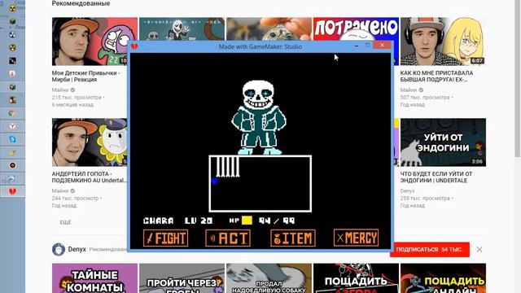This screenshot has width=521, height=293.
Task: Subscribe with the red ПОДПИСАТЬСЯ button
Action: coord(430,250)
